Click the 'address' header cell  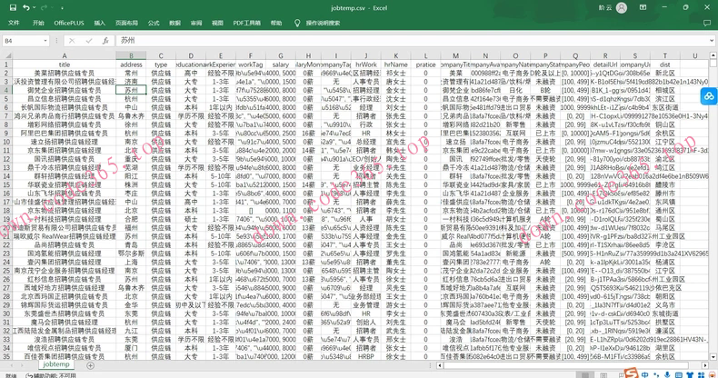(131, 65)
